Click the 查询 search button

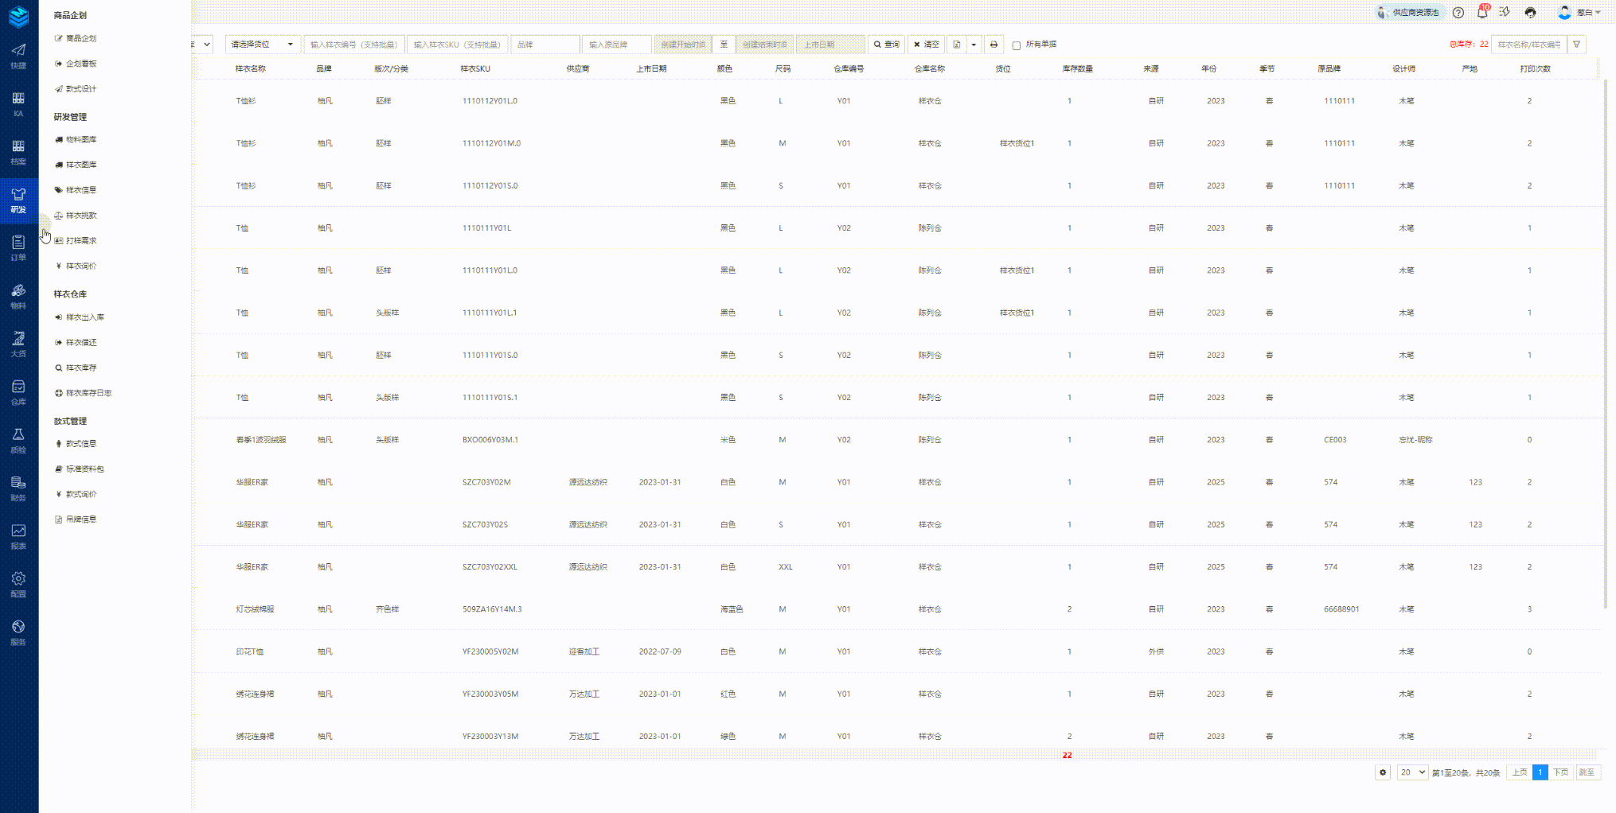pyautogui.click(x=886, y=45)
